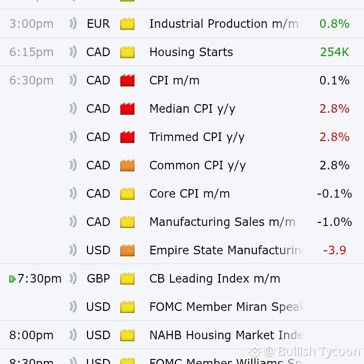Open the CB Leading Index m/m event

click(x=214, y=279)
